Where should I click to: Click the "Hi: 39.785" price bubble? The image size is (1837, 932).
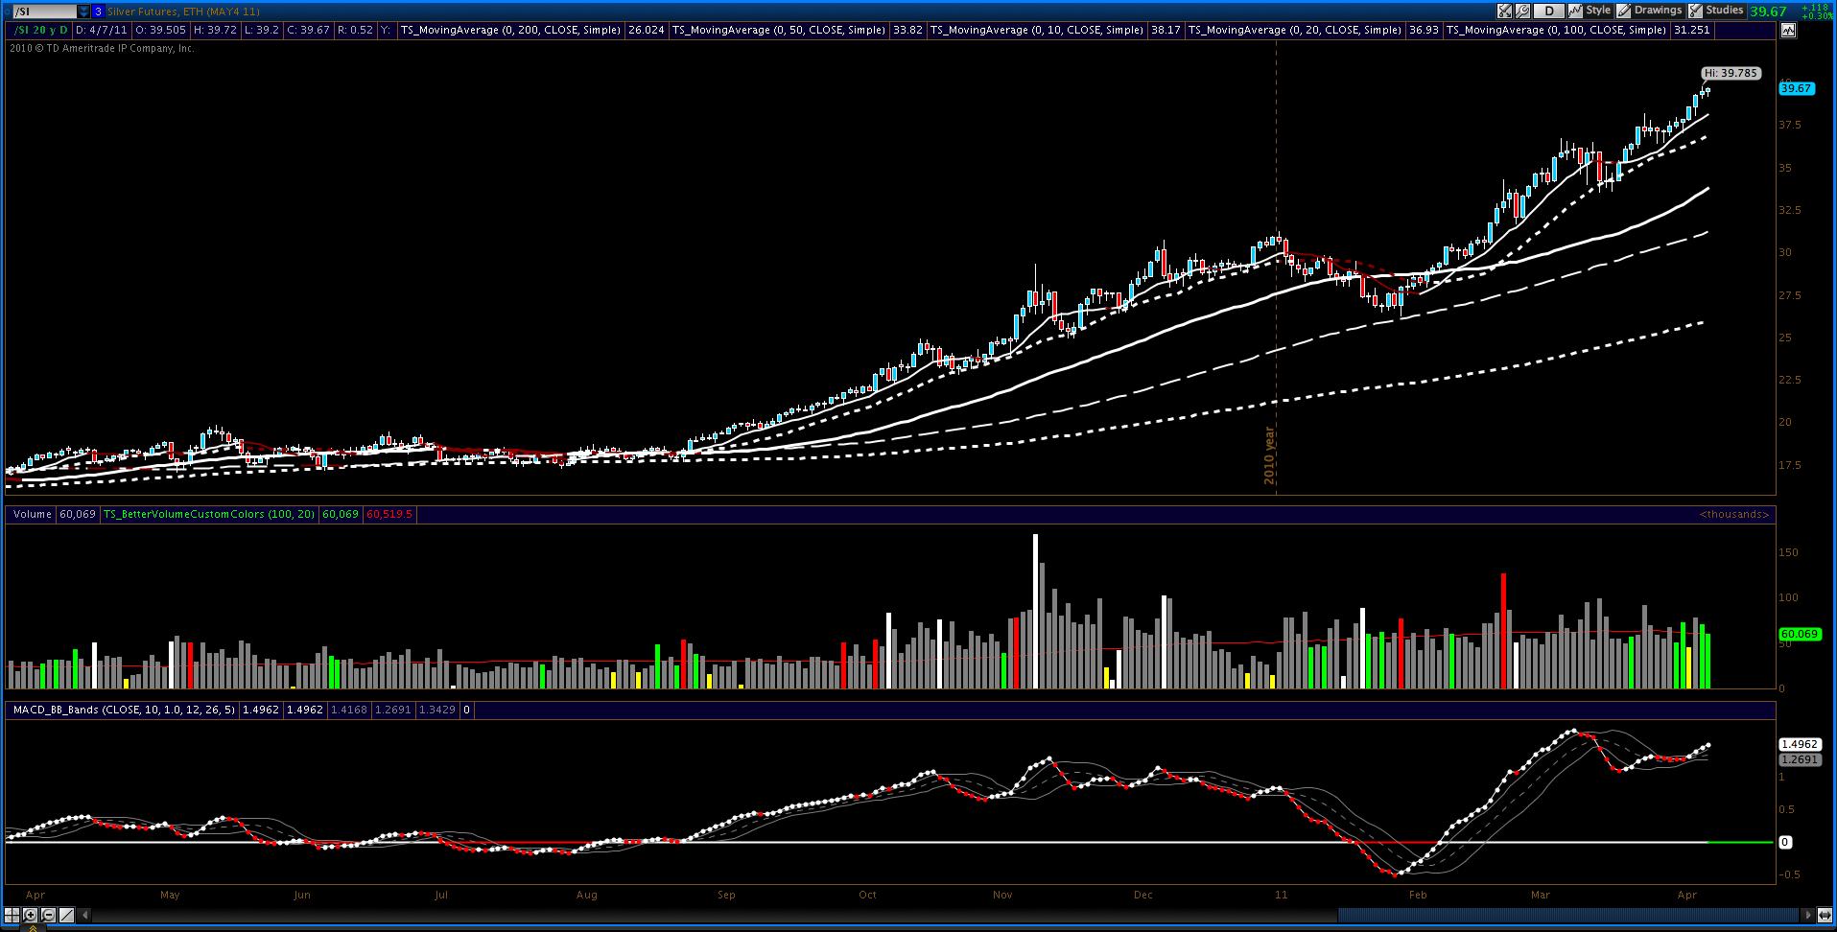click(1731, 73)
